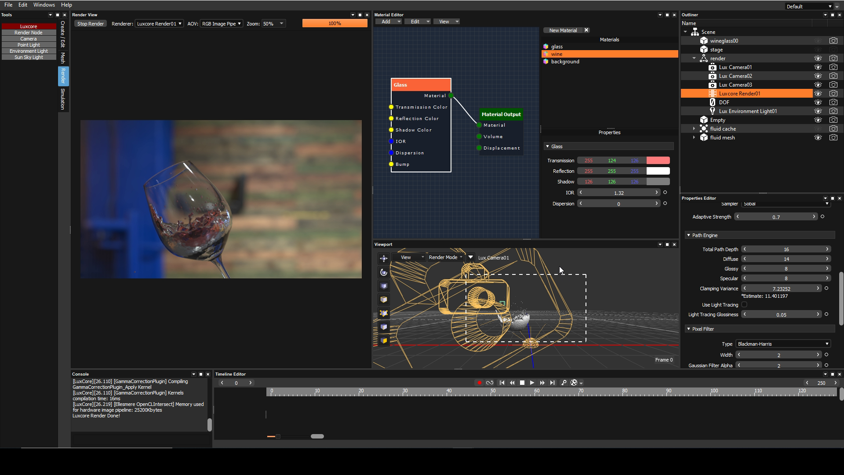Click the camera icon for Lux Camera02 row

coord(833,76)
